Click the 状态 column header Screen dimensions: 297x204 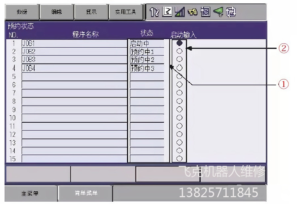click(x=147, y=33)
